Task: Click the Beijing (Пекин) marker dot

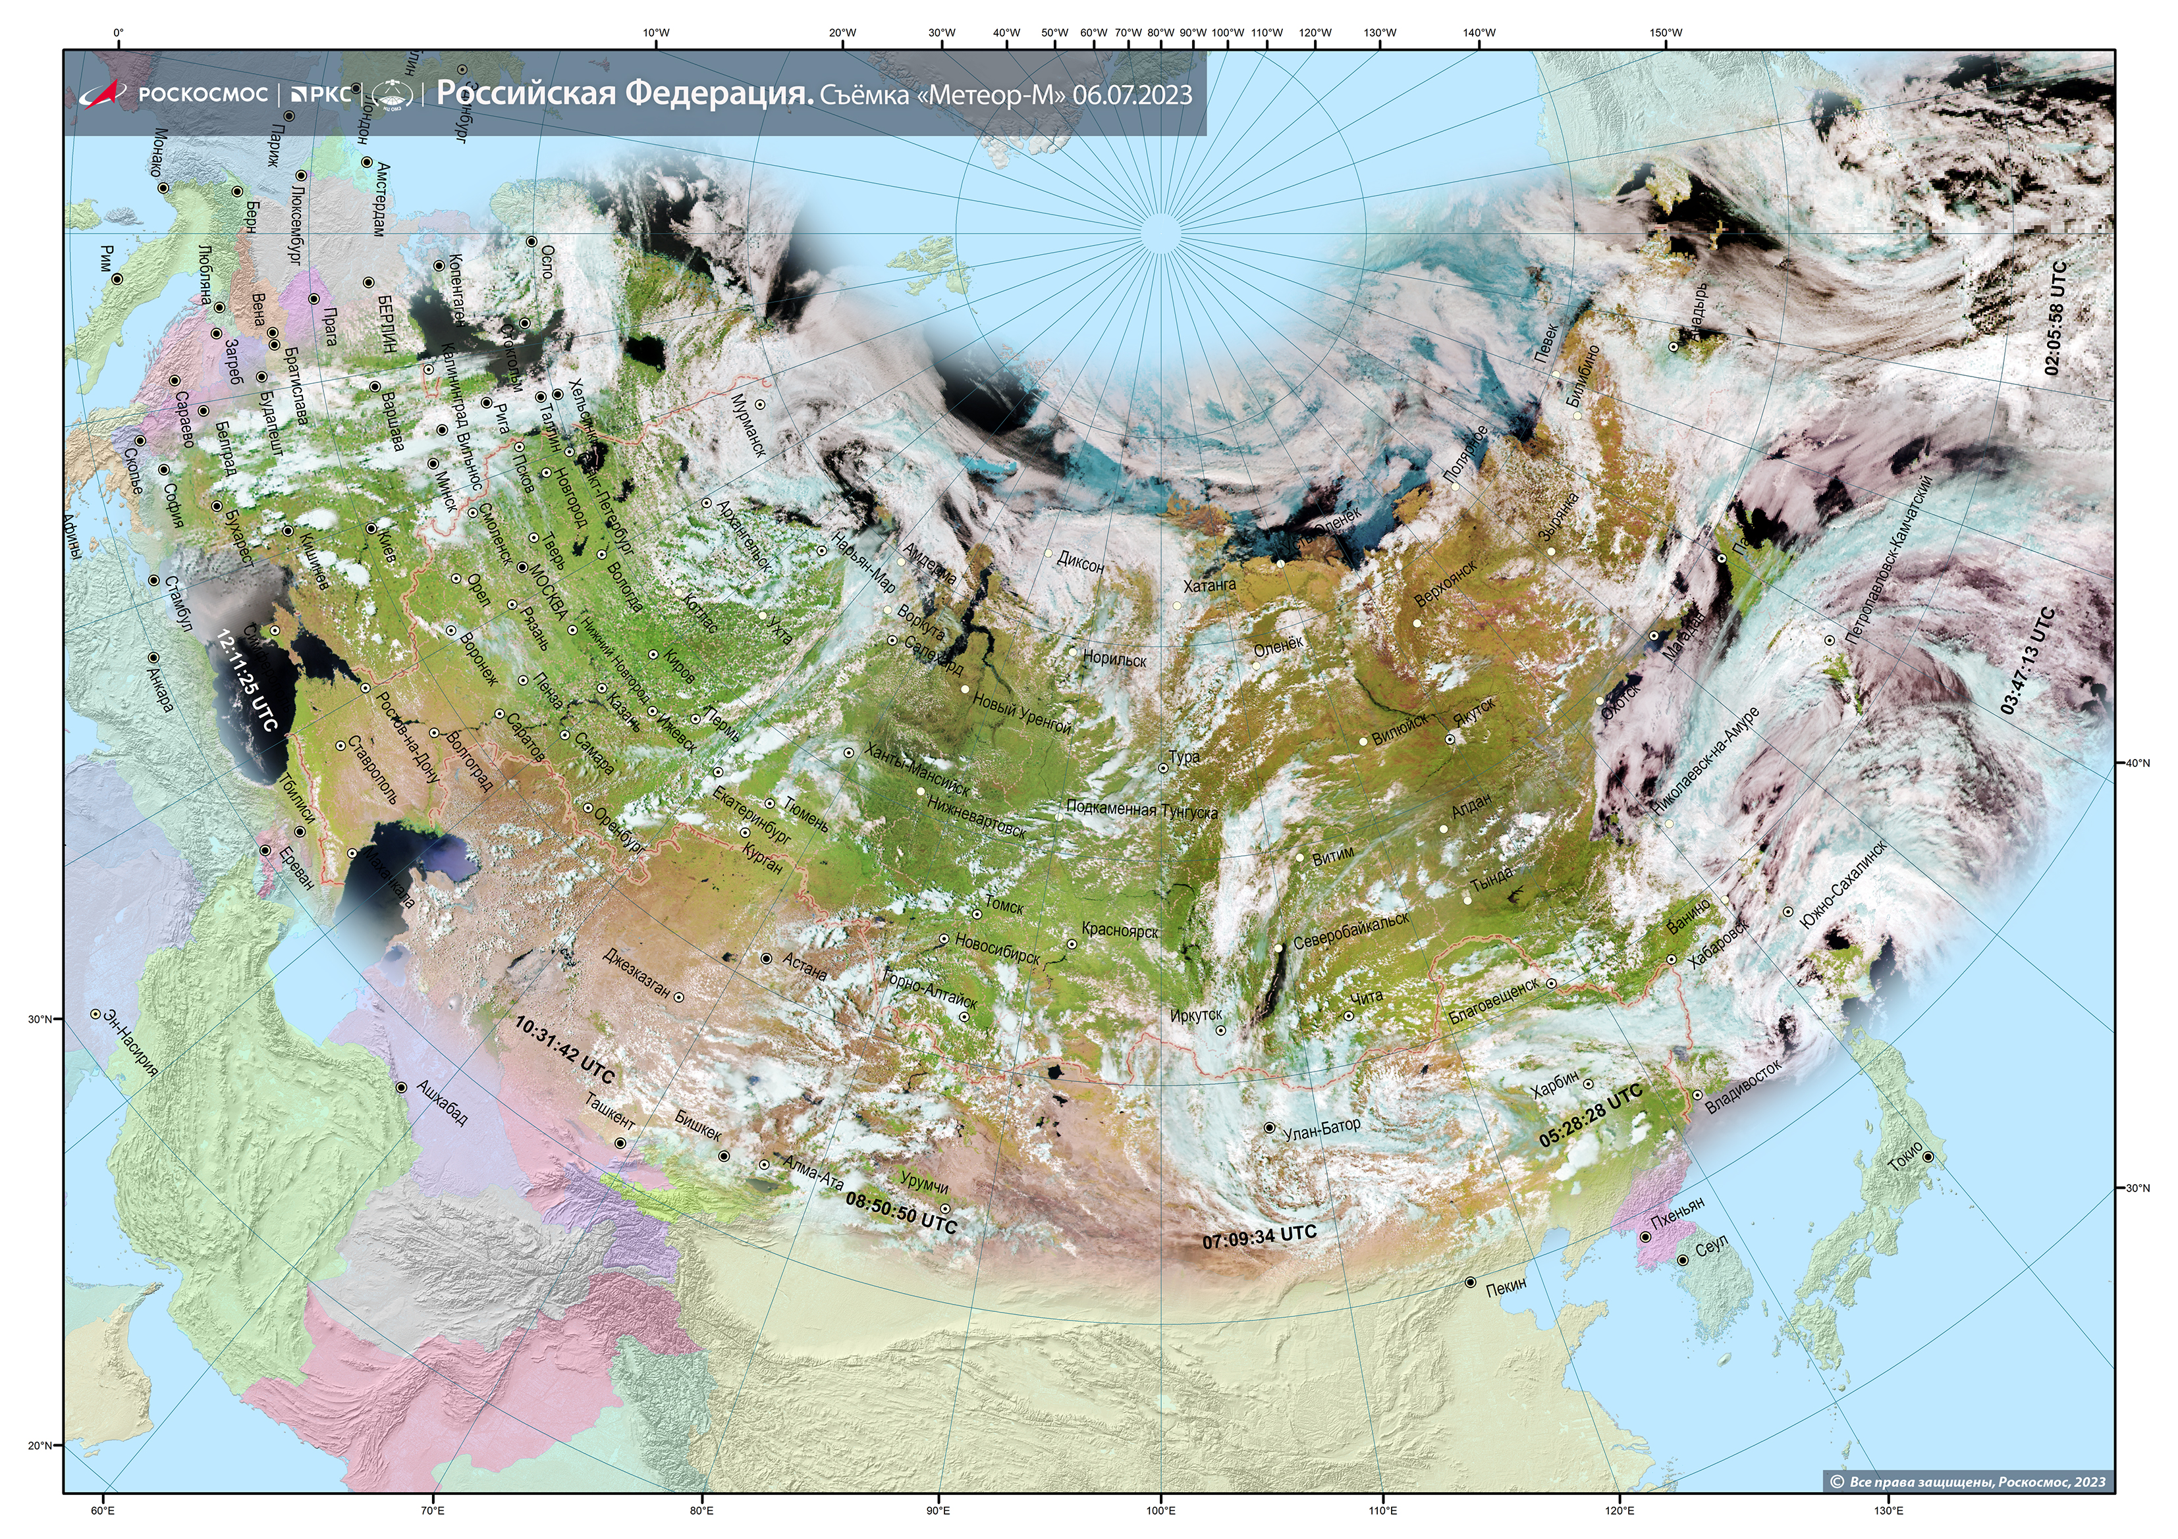Action: click(1471, 1283)
